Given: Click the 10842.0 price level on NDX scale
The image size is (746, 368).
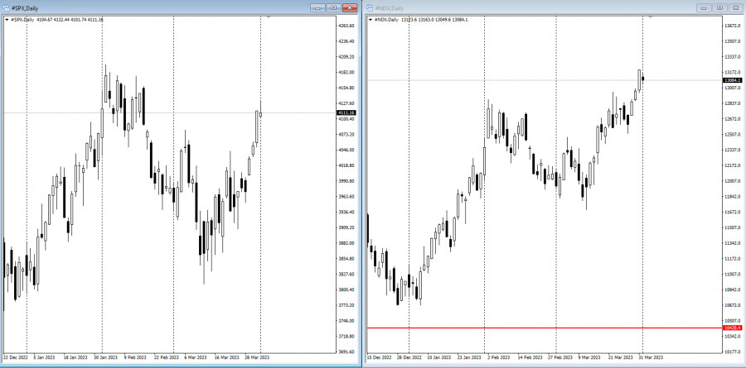Looking at the screenshot, I should click(732, 289).
